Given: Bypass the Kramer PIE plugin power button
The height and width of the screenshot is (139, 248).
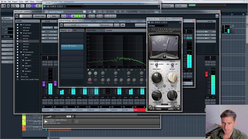Looking at the screenshot, I should click(x=149, y=22).
